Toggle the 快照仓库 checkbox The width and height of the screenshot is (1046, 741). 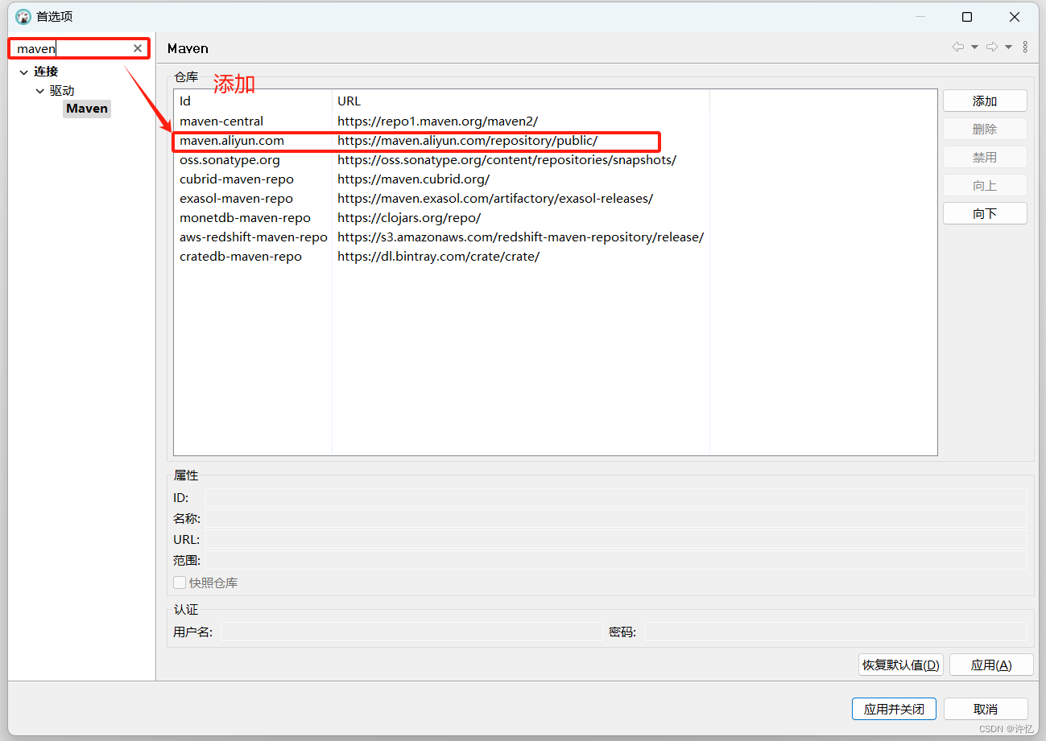coord(180,583)
